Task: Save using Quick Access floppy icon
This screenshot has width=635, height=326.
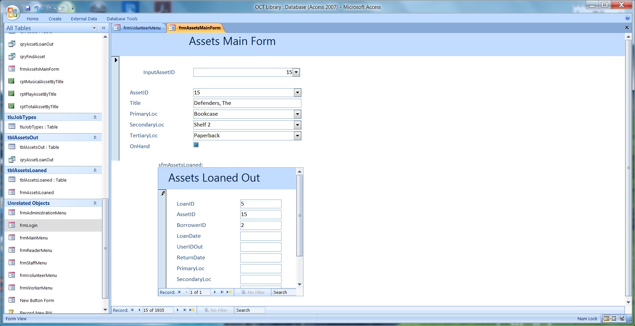Action: coord(28,8)
